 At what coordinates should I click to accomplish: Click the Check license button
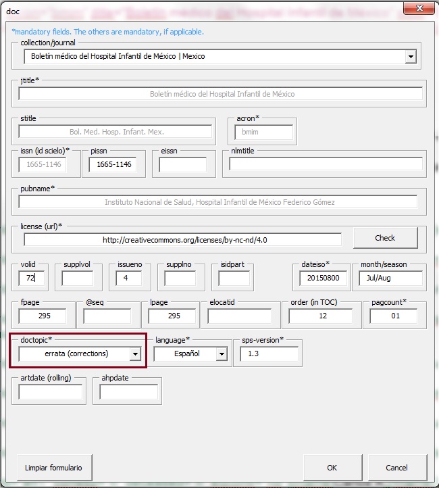pos(385,238)
